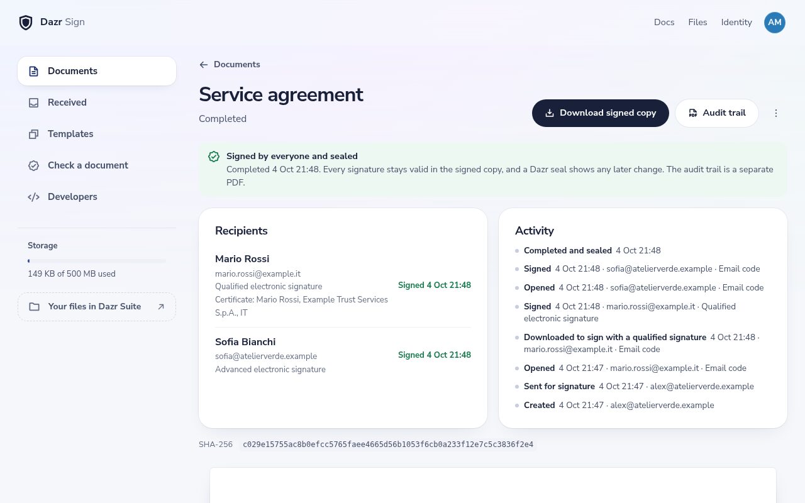Image resolution: width=805 pixels, height=503 pixels.
Task: Click the Completed status under the title
Action: (223, 119)
